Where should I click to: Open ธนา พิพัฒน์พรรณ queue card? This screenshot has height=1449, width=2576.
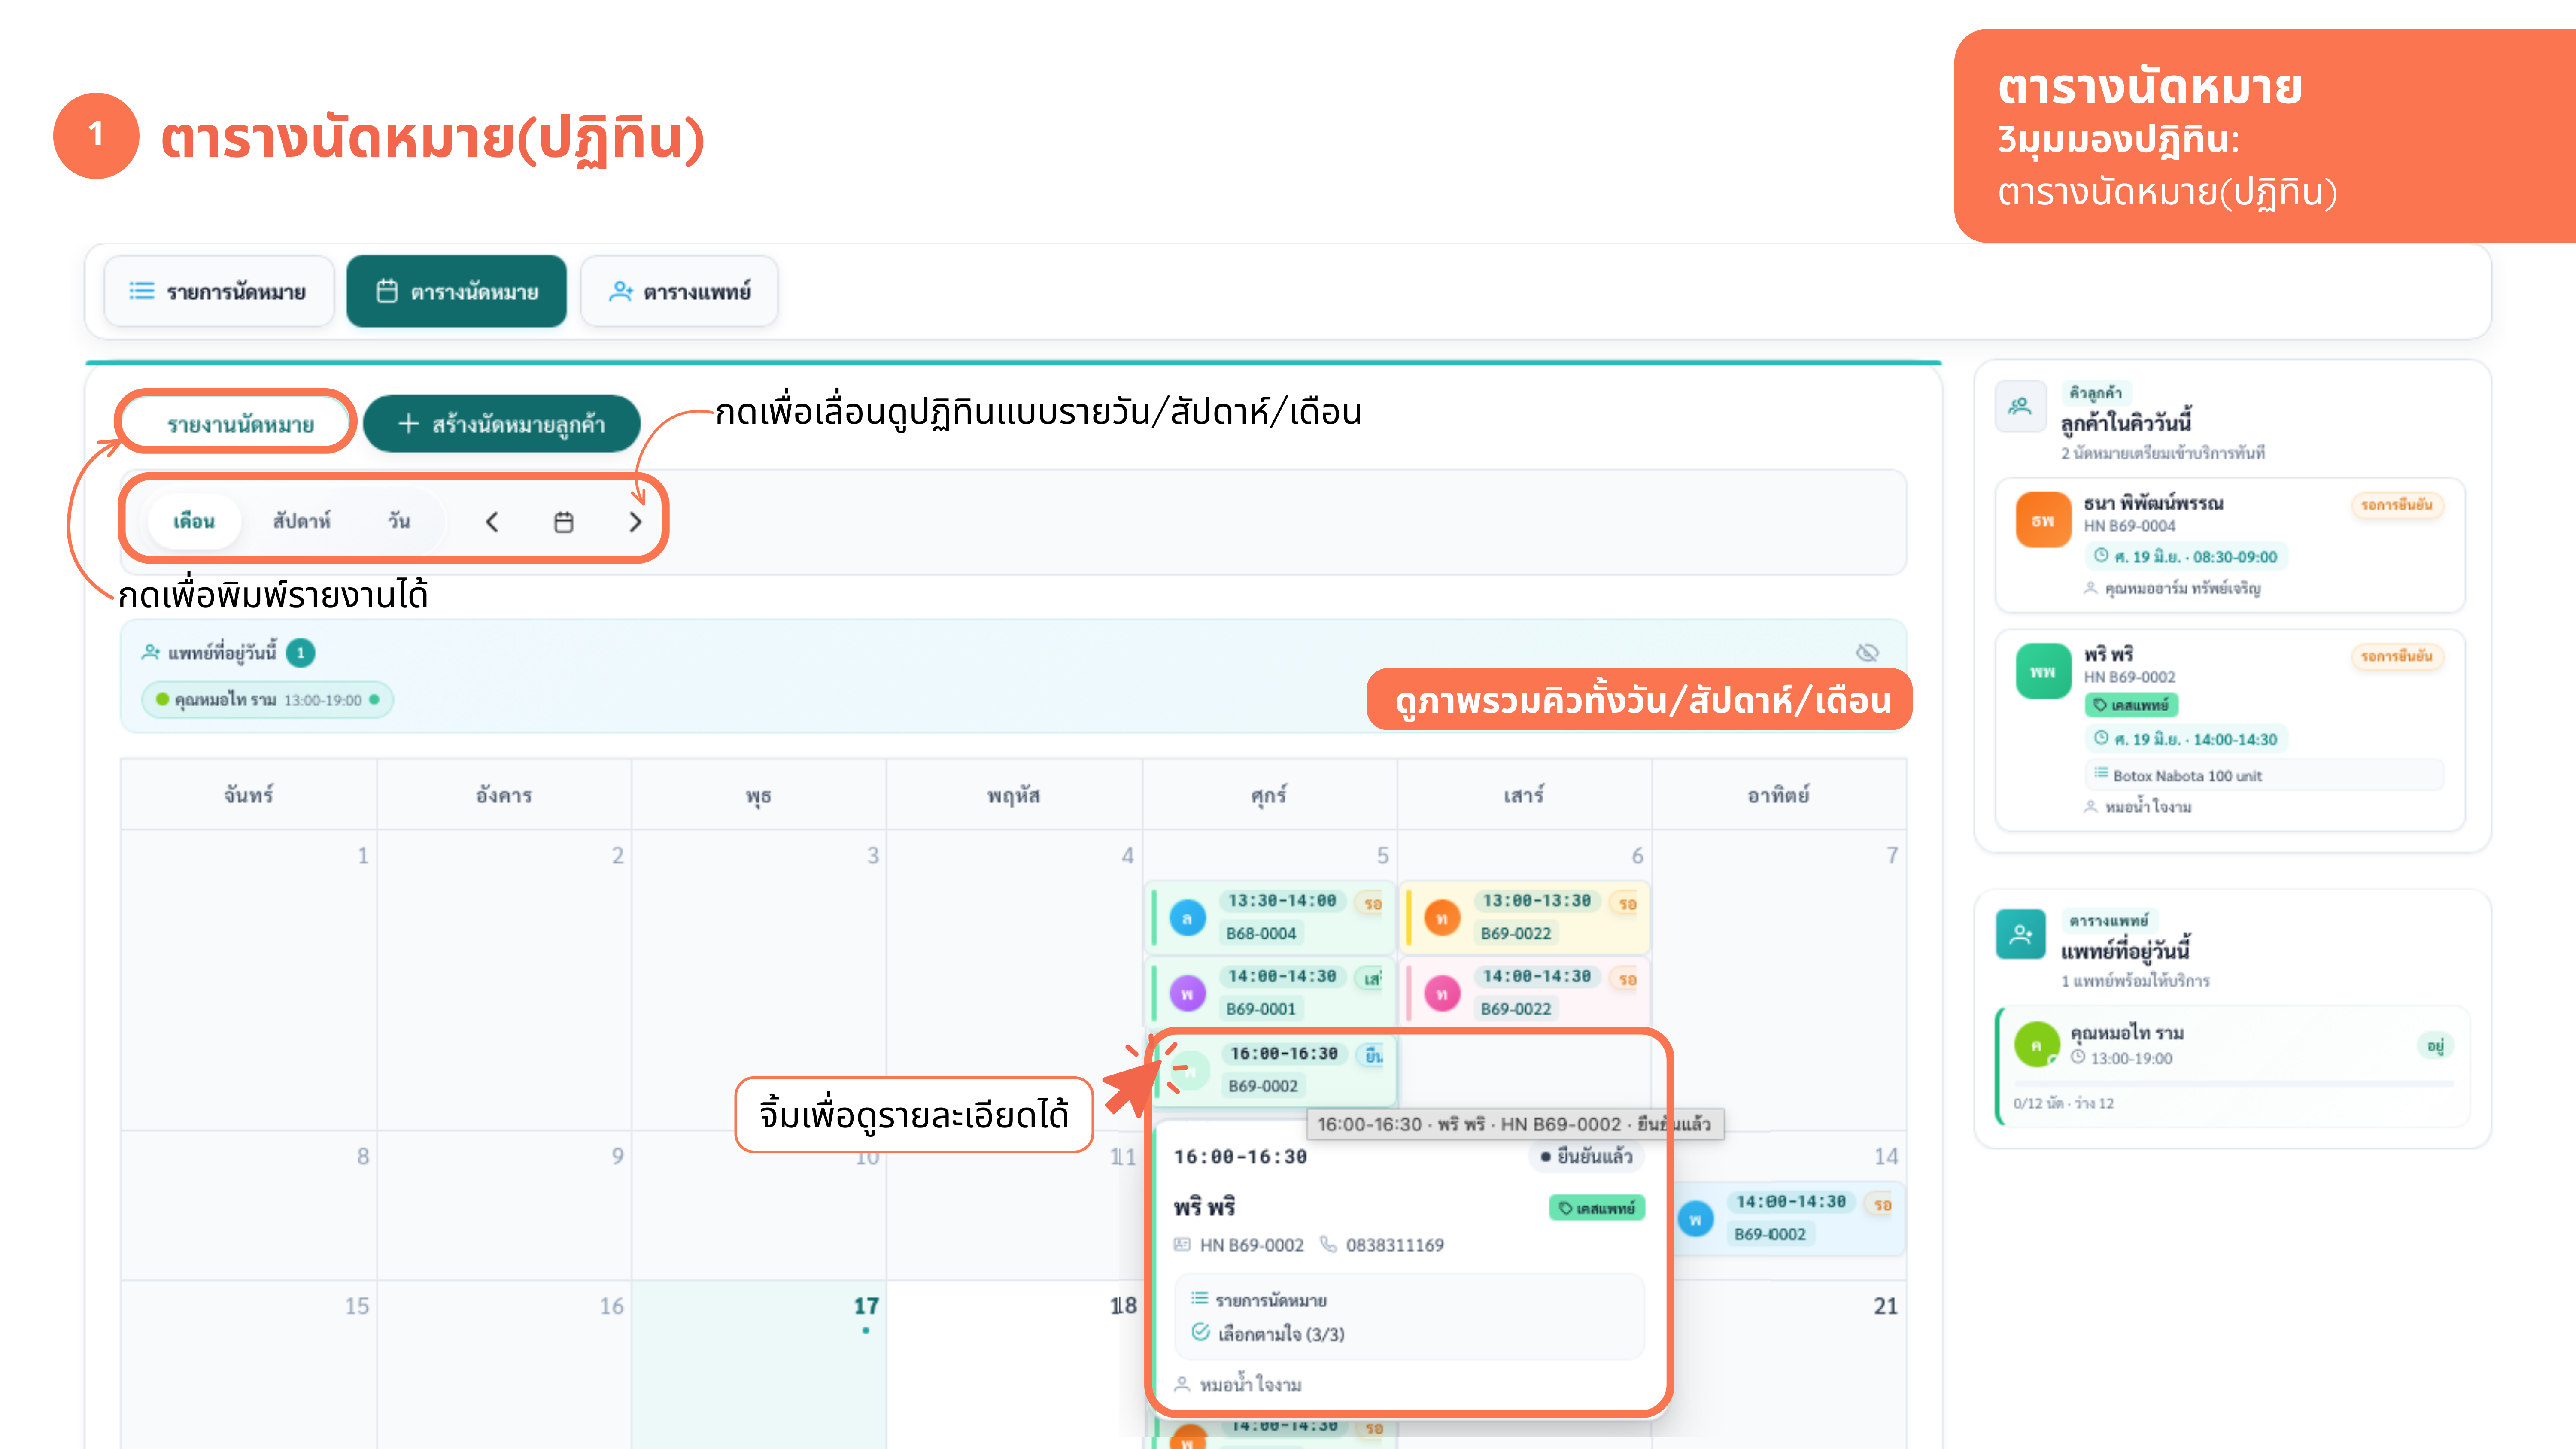[2229, 545]
